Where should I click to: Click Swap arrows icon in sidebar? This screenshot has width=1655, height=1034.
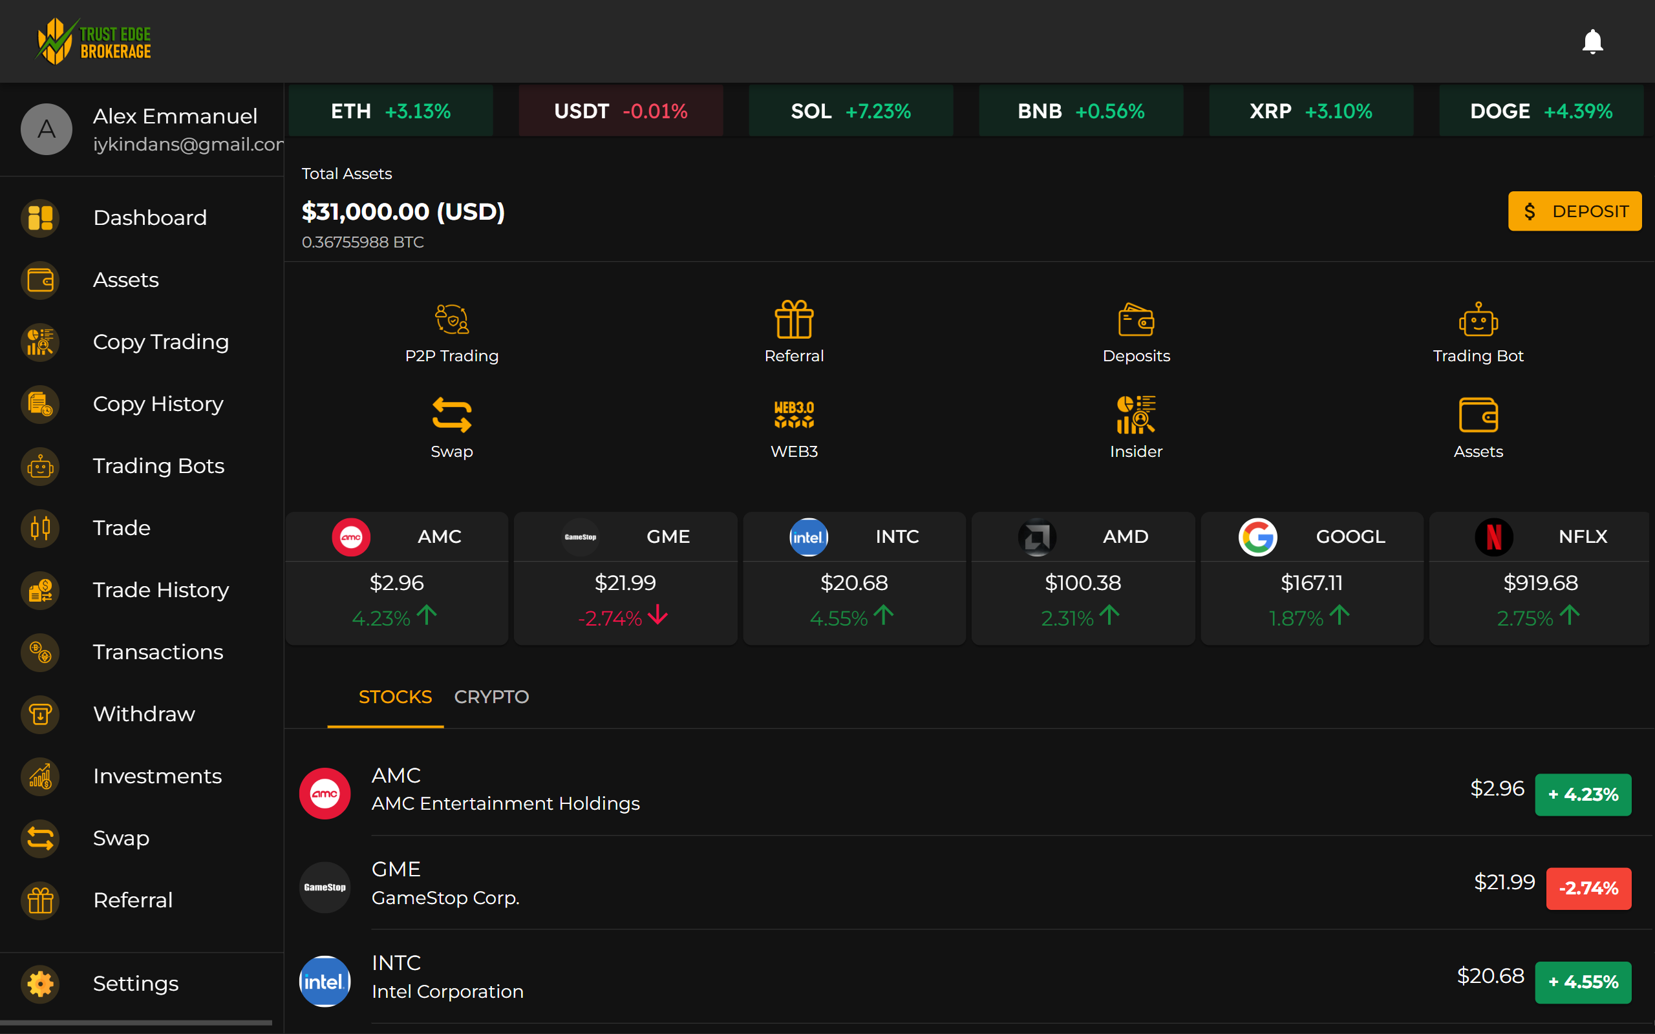coord(40,838)
